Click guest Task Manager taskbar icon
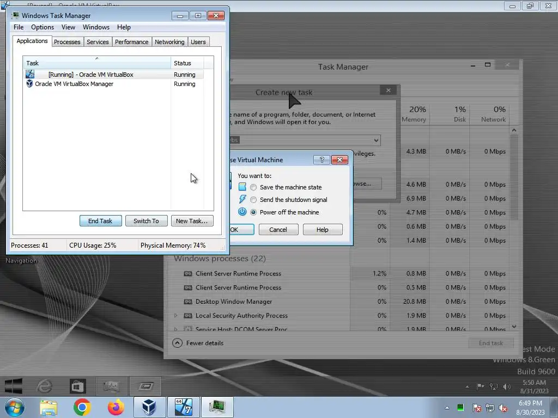The height and width of the screenshot is (418, 558). (111, 386)
